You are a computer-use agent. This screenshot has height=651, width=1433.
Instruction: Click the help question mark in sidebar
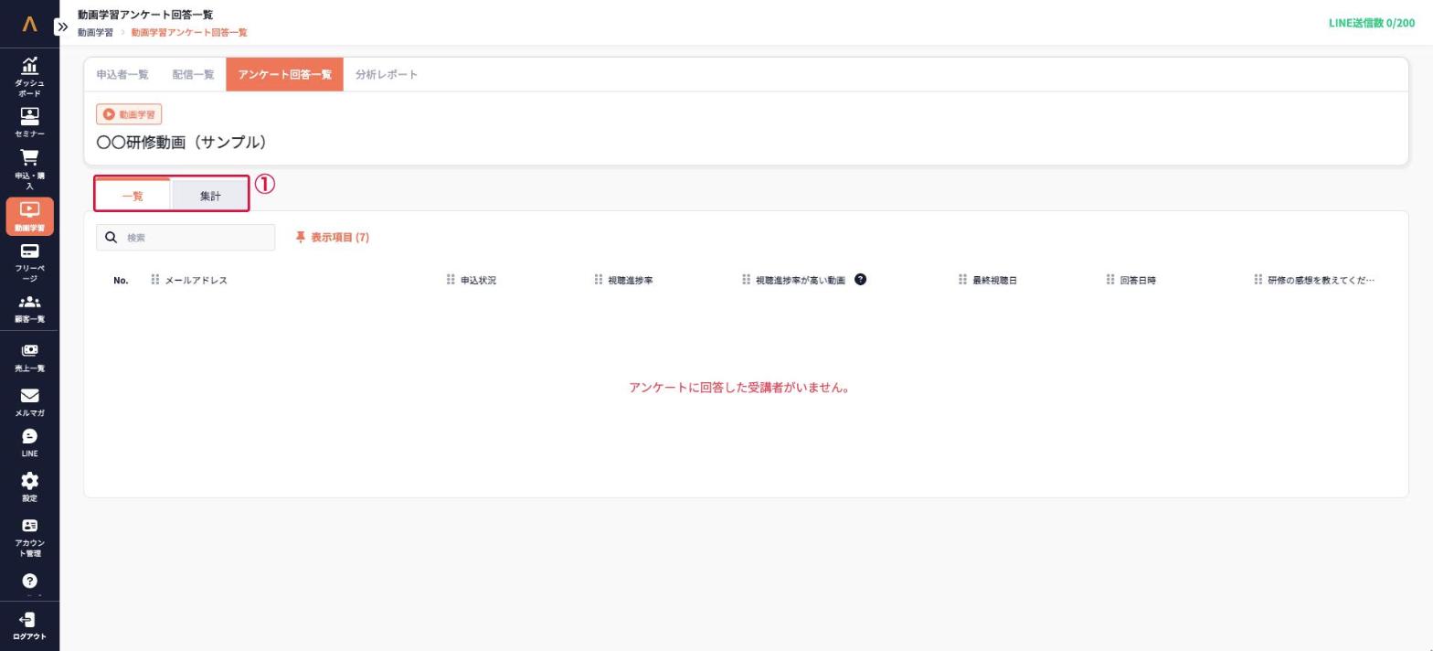29,582
